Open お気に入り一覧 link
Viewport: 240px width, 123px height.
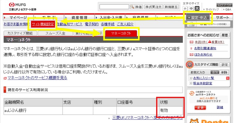pos(204,78)
